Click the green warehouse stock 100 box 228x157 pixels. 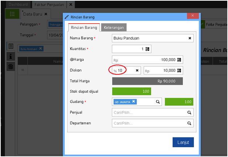pos(179,102)
